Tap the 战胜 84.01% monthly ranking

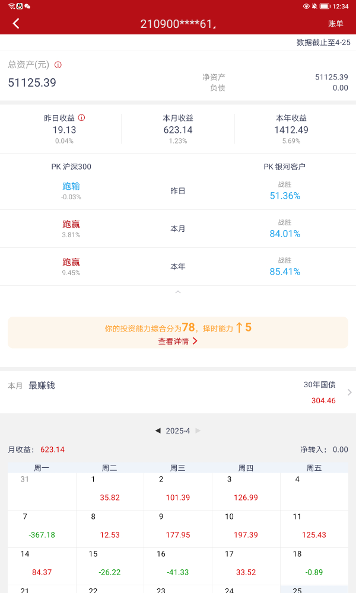[285, 234]
